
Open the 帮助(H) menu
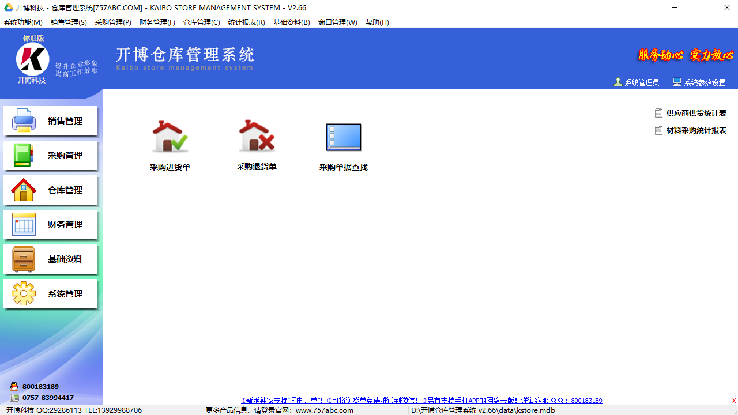coord(377,22)
